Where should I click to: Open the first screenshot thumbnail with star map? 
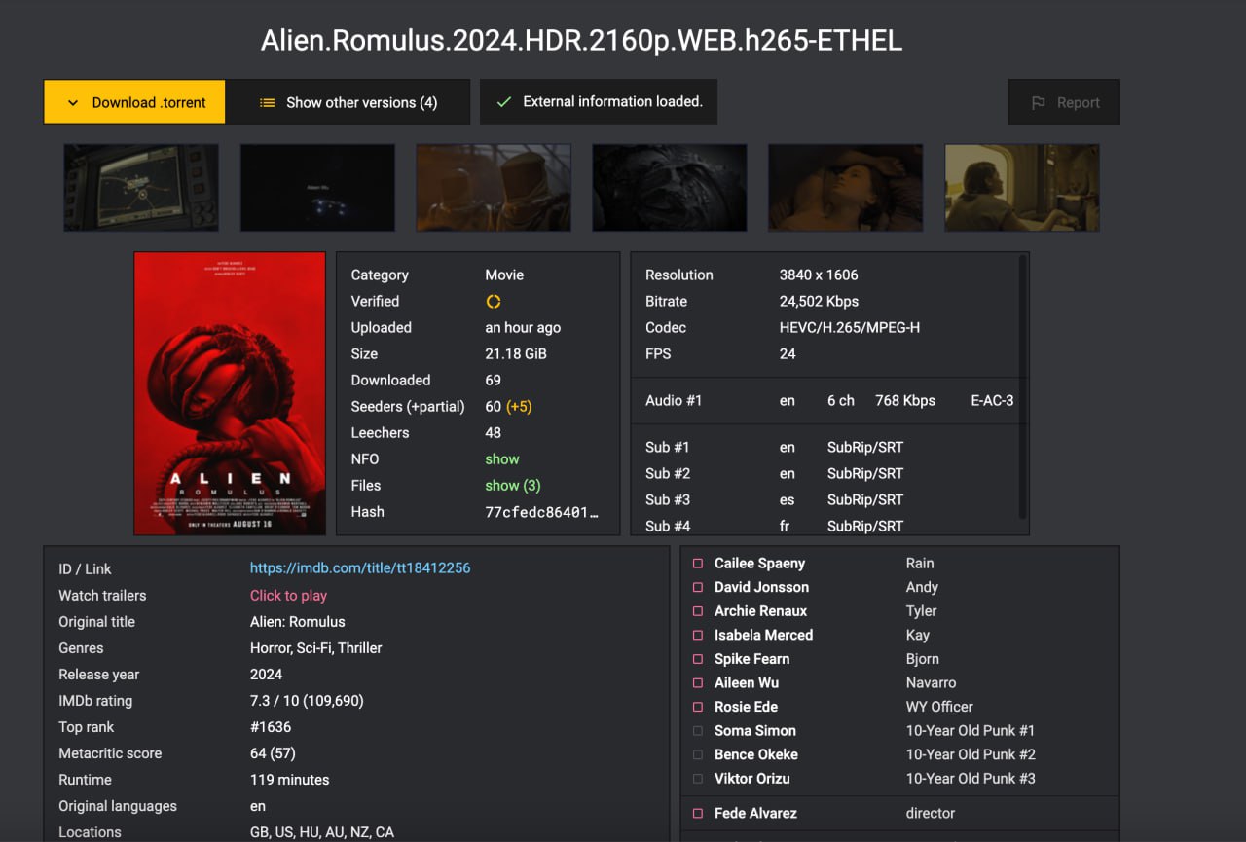point(141,188)
